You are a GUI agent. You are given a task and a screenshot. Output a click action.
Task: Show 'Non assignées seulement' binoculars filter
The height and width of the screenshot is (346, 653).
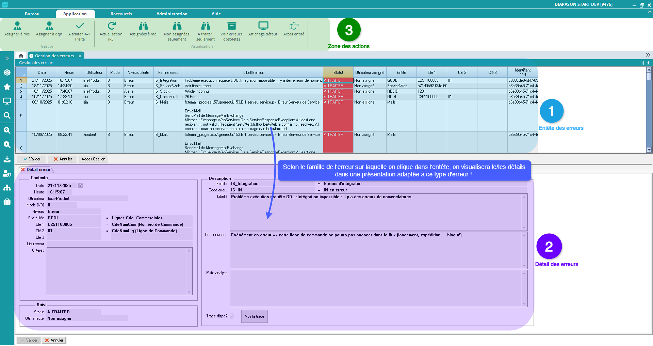(177, 26)
